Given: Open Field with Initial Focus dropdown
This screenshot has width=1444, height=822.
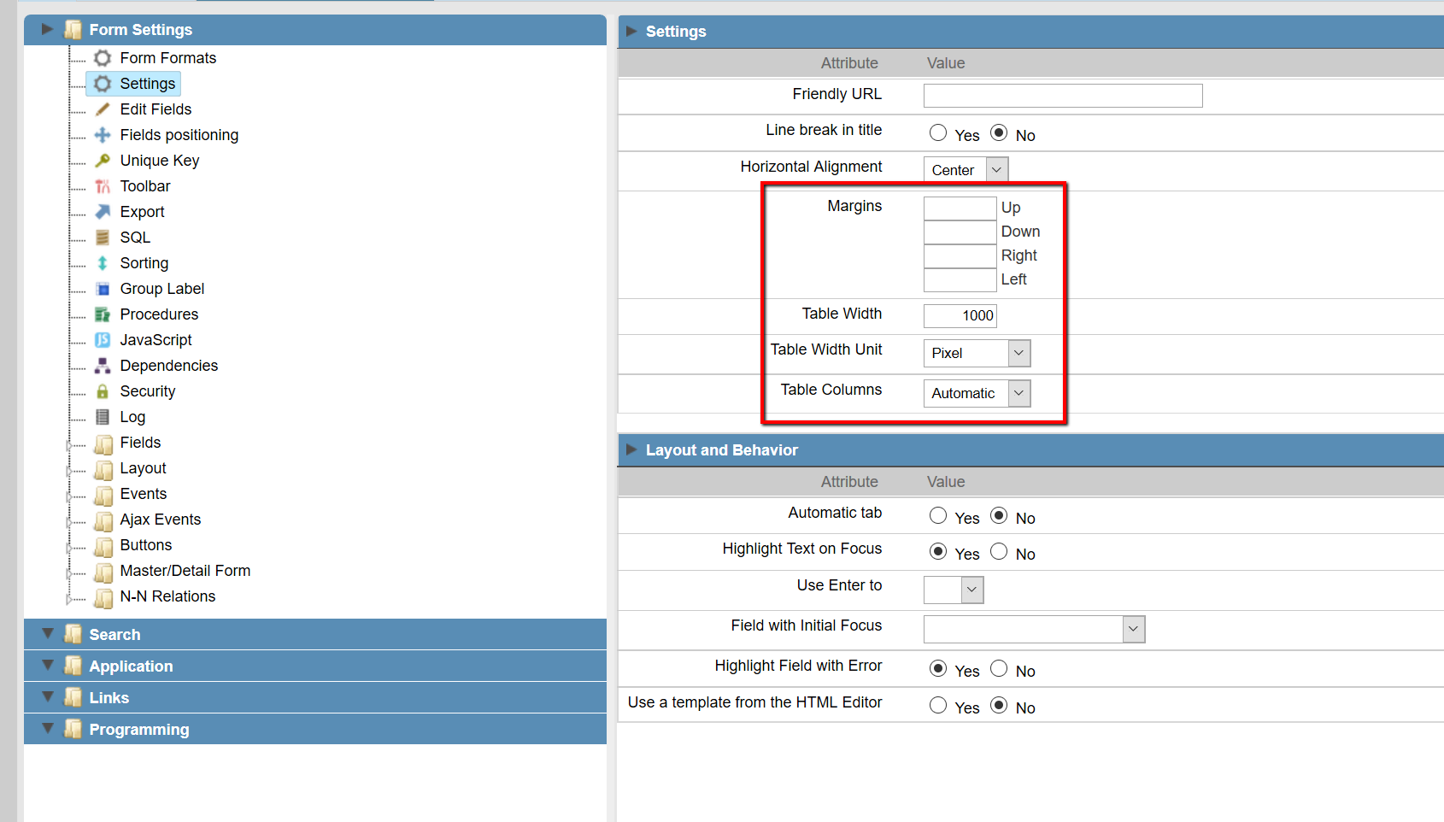Looking at the screenshot, I should (x=1034, y=629).
